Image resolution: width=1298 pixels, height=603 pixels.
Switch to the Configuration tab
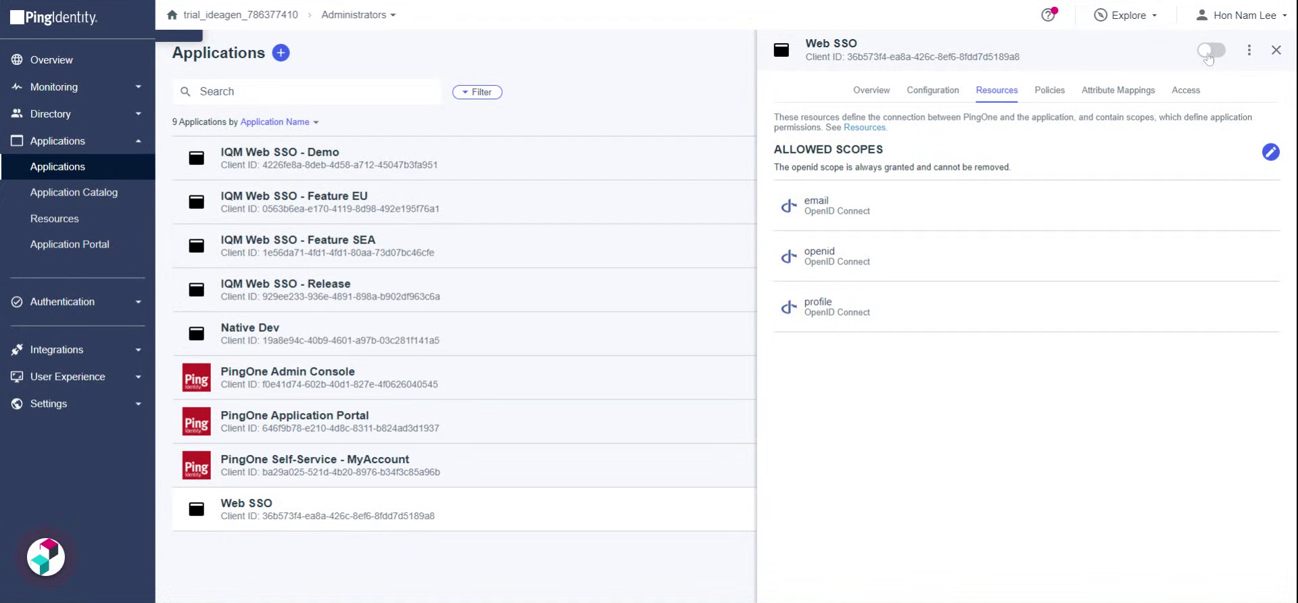pos(933,90)
